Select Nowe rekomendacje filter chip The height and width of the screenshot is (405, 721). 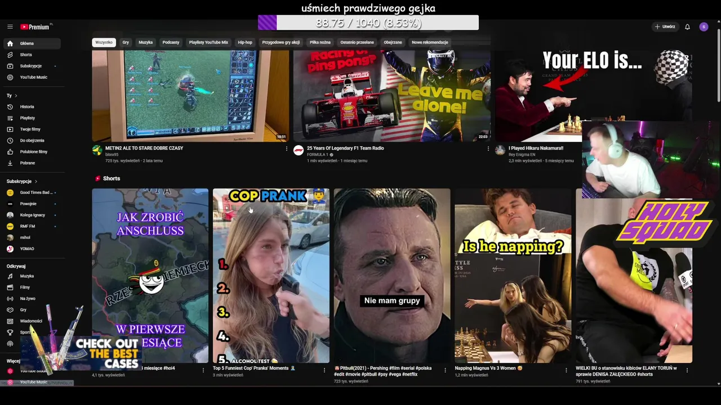tap(430, 42)
